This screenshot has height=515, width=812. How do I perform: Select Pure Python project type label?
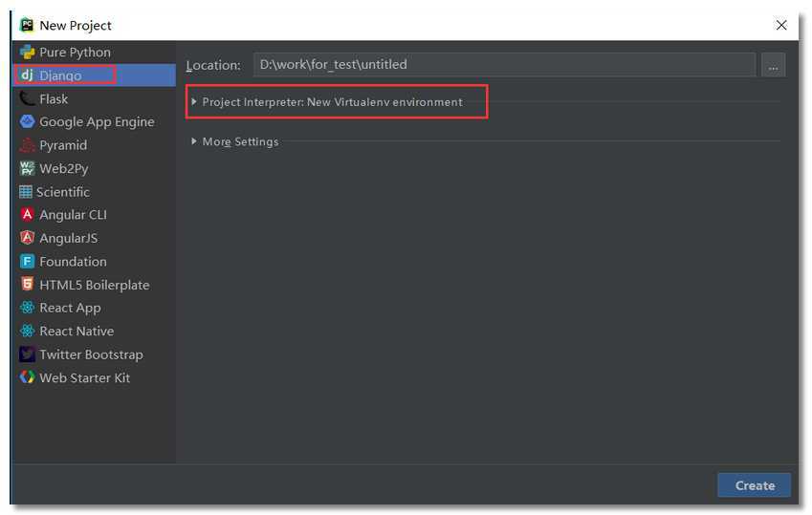click(76, 53)
